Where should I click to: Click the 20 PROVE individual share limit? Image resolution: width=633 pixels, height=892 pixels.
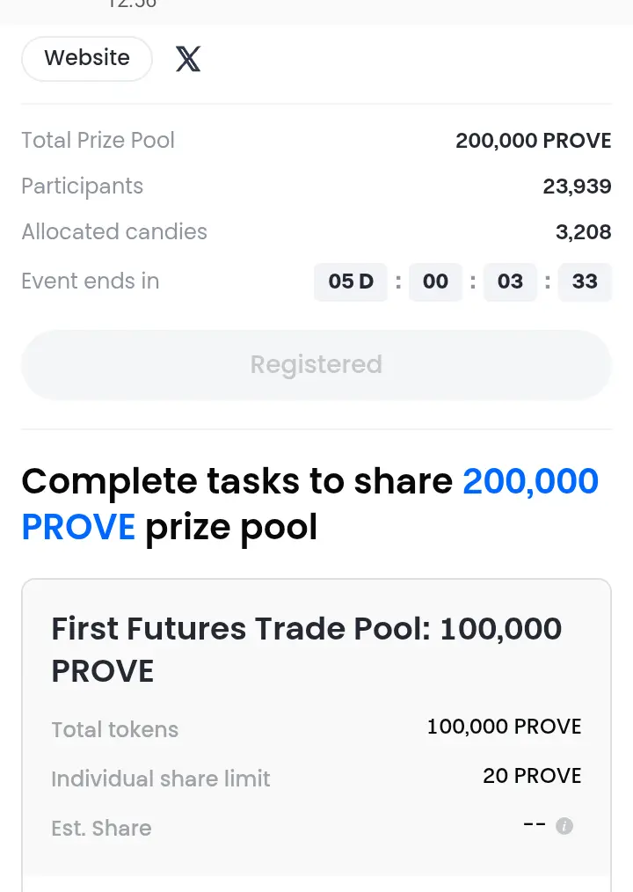coord(532,776)
